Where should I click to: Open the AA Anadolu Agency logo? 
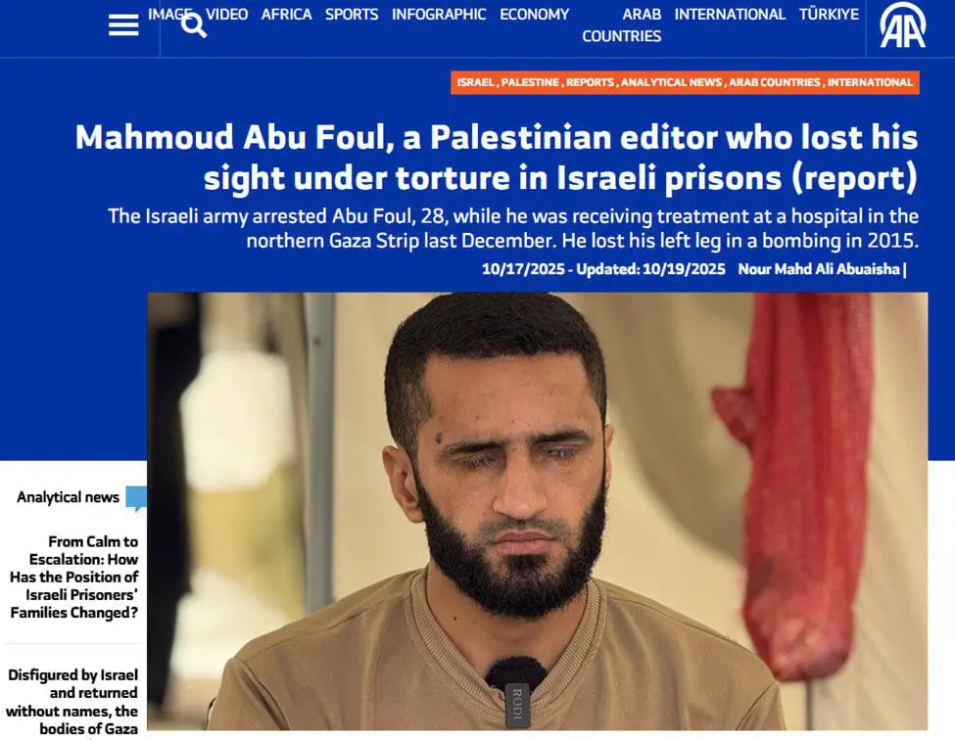pos(903,25)
